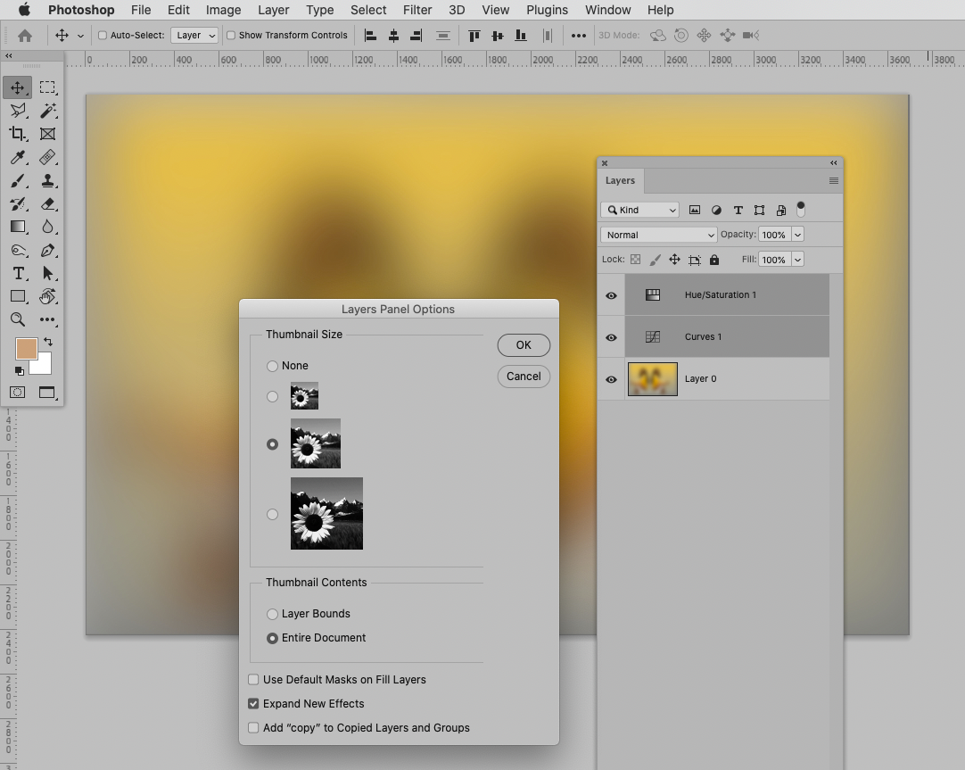Select the Horizontal Type tool
The width and height of the screenshot is (965, 770).
click(x=19, y=274)
